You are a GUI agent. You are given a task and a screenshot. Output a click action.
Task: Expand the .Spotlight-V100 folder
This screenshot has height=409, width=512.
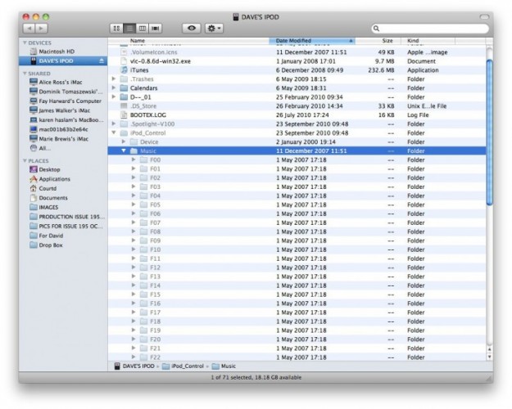click(114, 124)
